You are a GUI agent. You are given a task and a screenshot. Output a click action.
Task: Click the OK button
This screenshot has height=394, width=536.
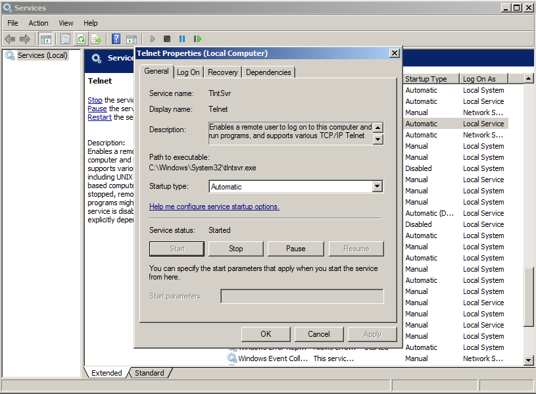point(266,334)
